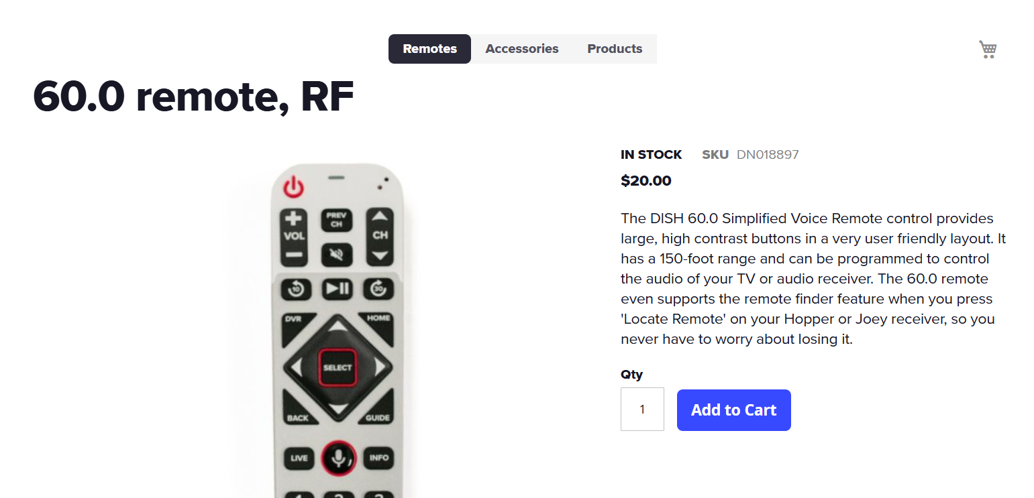
Task: Go to the Products tab
Action: coord(614,49)
